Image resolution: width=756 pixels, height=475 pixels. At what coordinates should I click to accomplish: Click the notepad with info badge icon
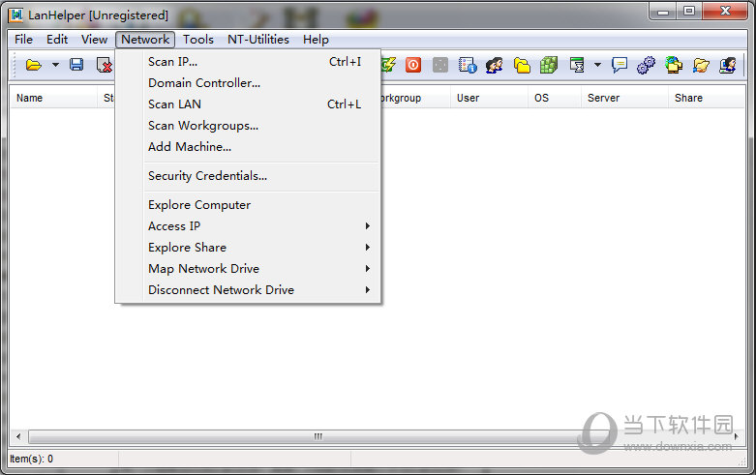tap(468, 65)
